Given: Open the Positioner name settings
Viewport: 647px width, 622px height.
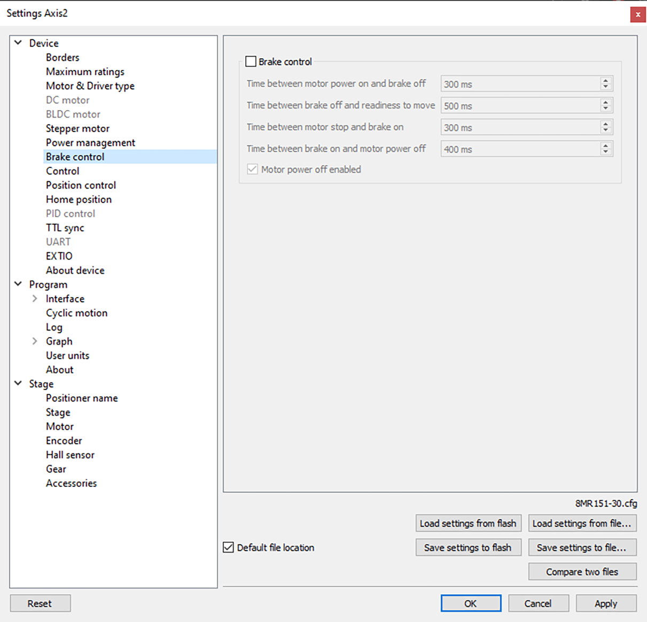Looking at the screenshot, I should [82, 398].
